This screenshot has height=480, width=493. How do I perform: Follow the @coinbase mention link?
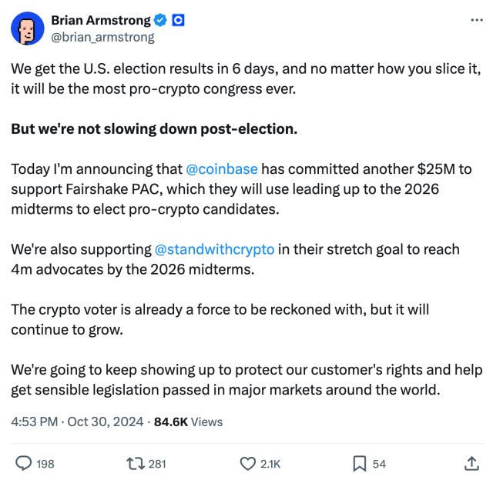(222, 169)
